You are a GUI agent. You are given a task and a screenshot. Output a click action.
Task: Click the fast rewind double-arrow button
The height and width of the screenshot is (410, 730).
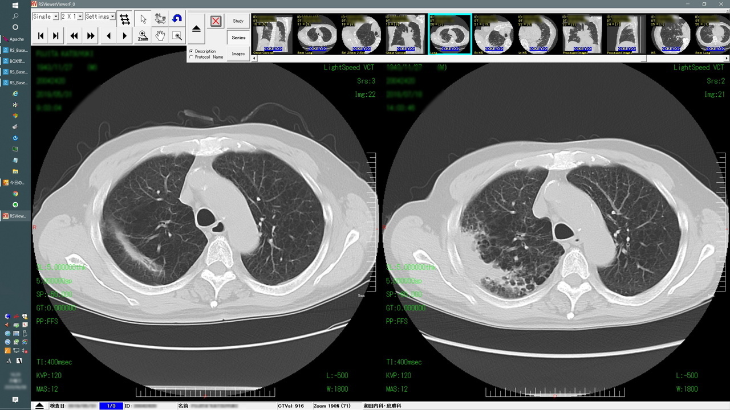pyautogui.click(x=74, y=36)
